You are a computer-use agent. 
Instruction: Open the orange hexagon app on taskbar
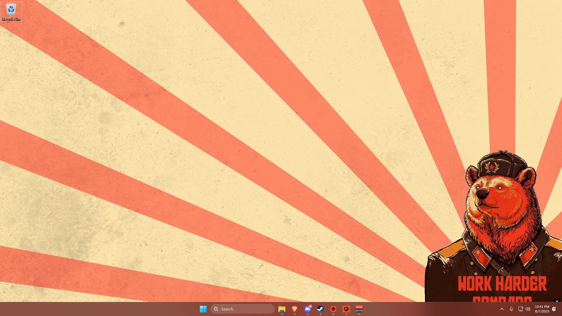[x=333, y=309]
